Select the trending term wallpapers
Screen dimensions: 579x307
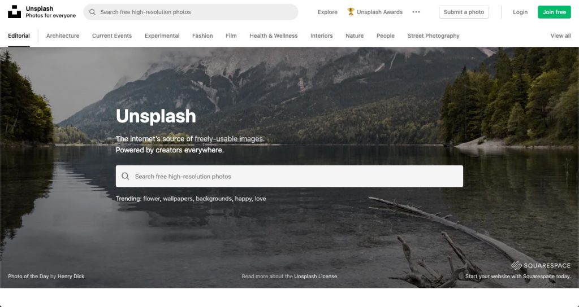pyautogui.click(x=178, y=199)
